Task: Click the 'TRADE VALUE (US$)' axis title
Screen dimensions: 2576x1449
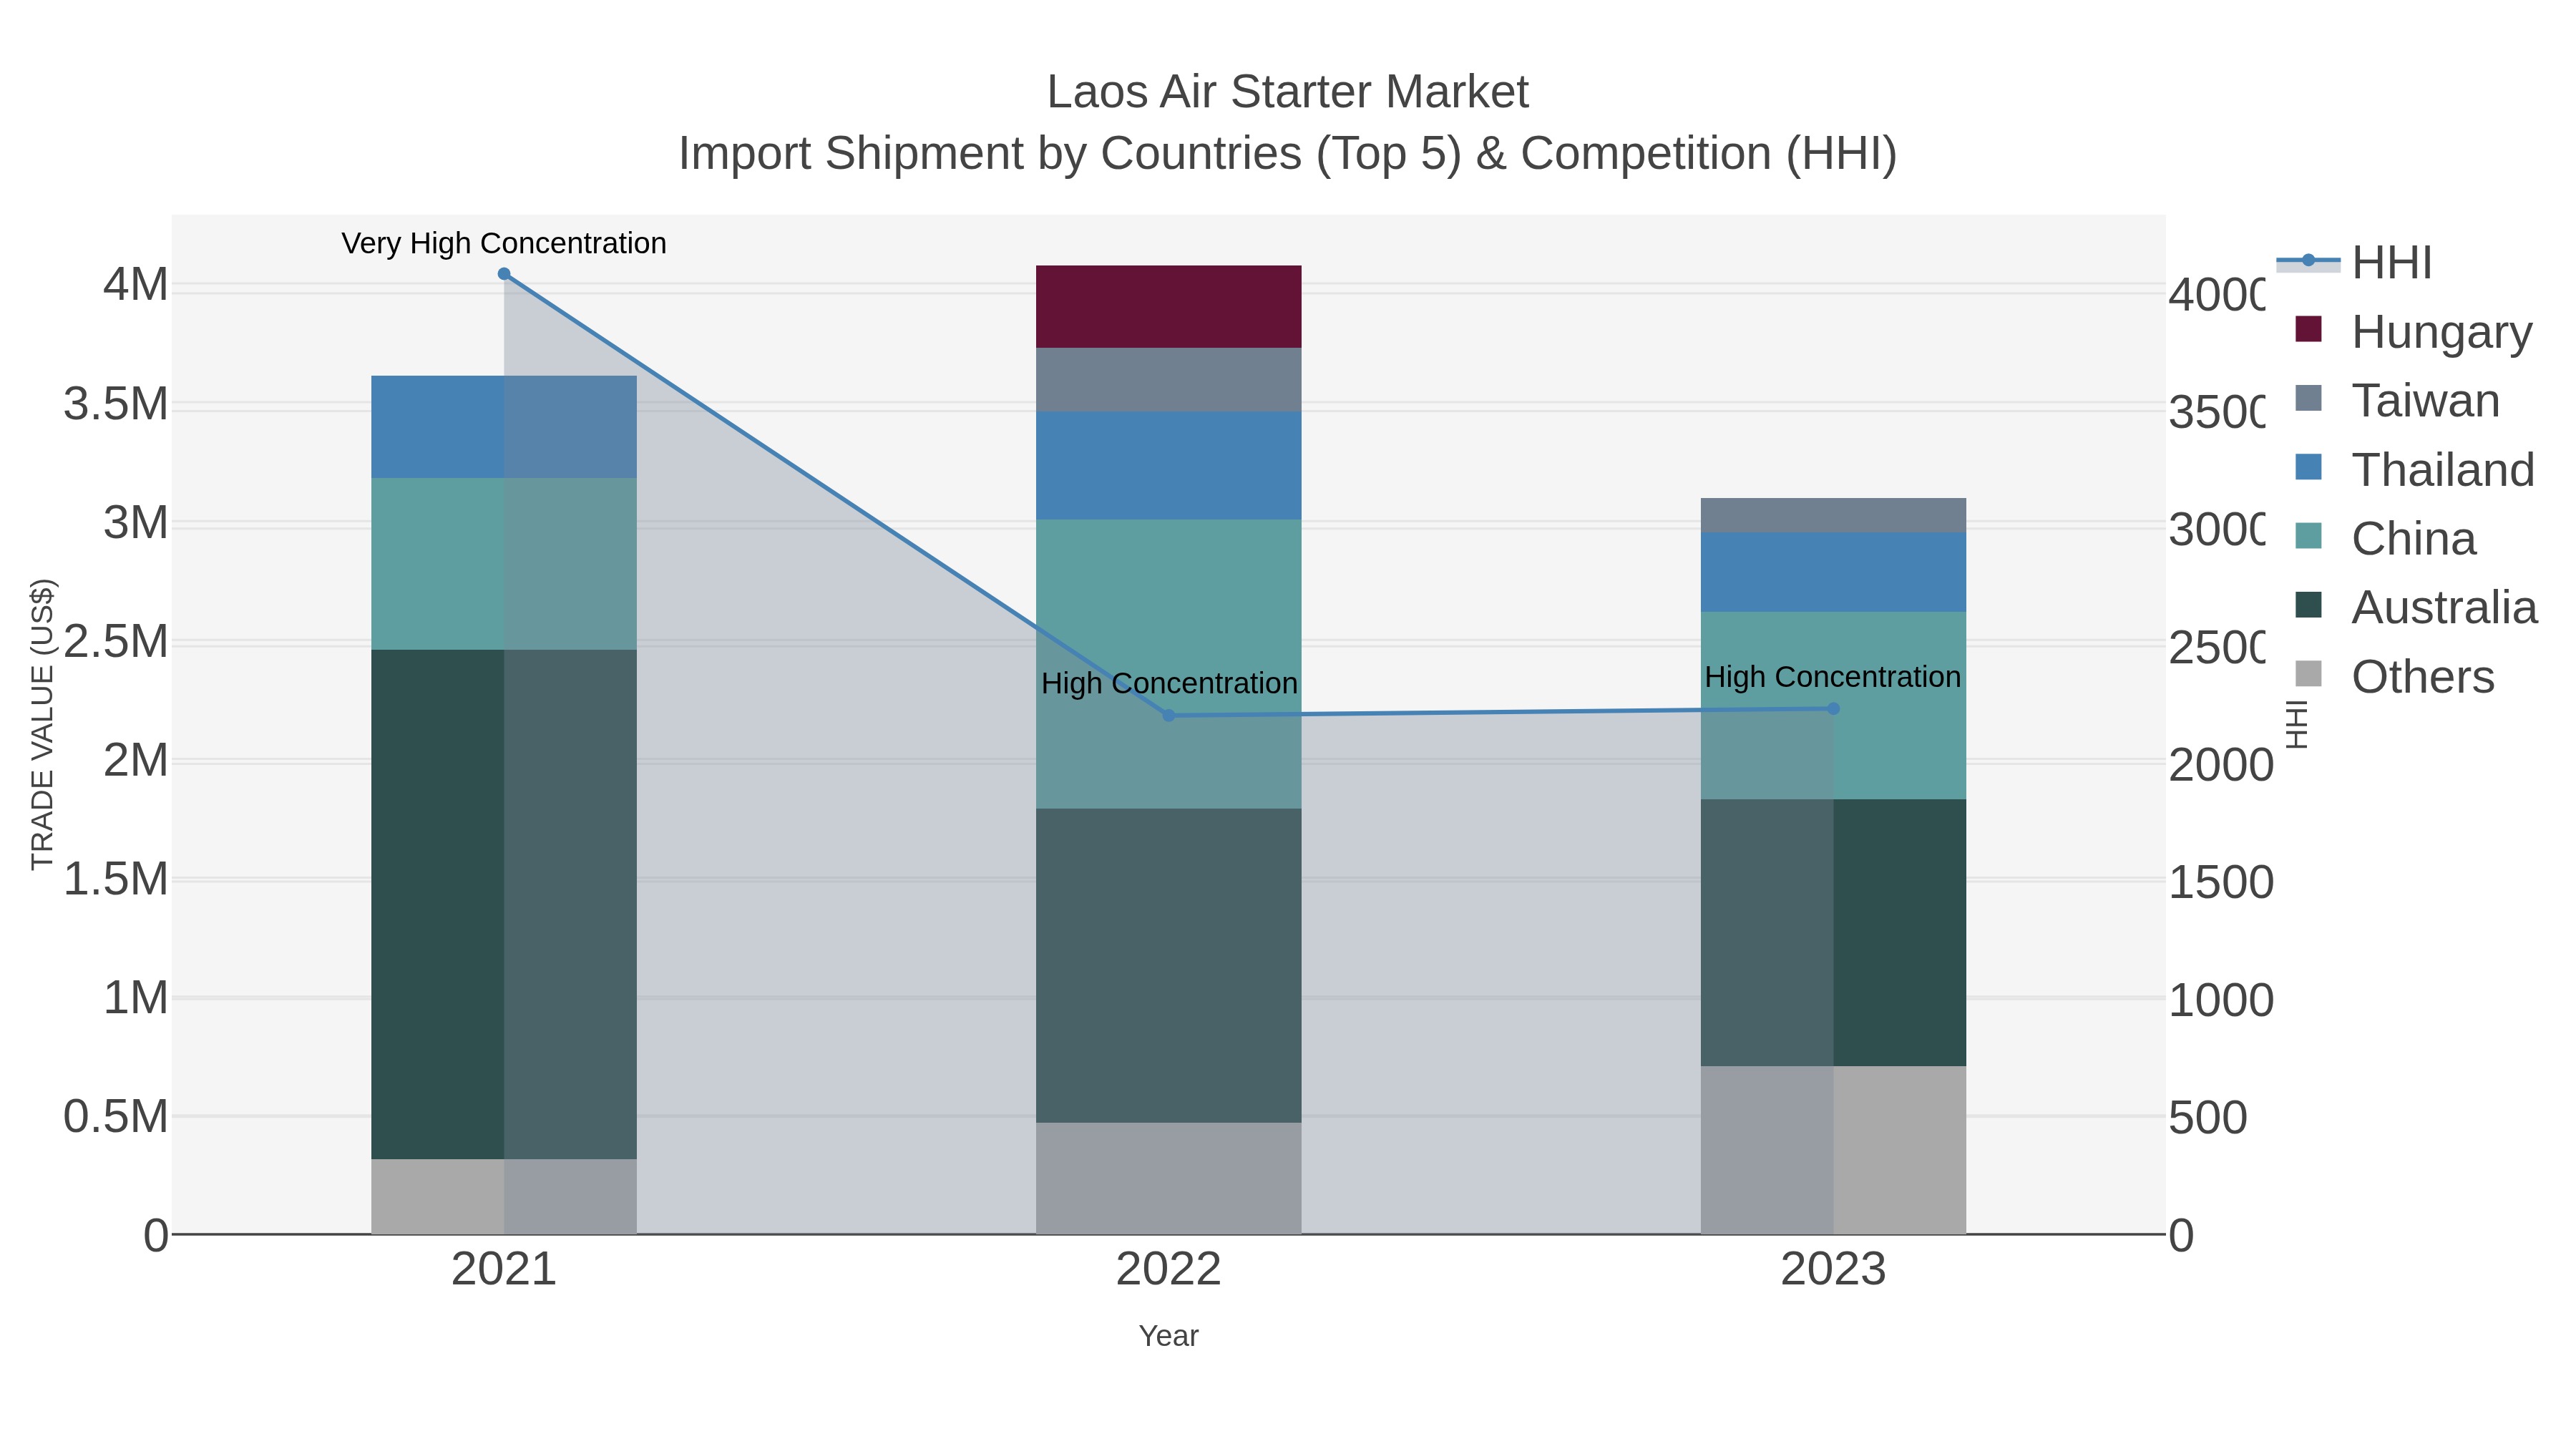Action: [x=42, y=724]
